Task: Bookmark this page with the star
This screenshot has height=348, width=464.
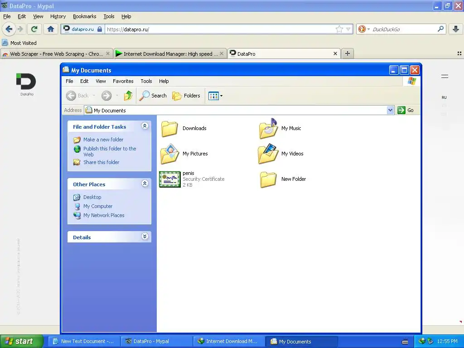Action: point(339,29)
